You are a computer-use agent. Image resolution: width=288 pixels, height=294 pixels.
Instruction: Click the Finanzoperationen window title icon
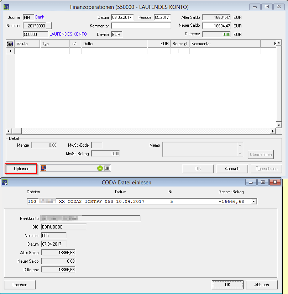6,7
